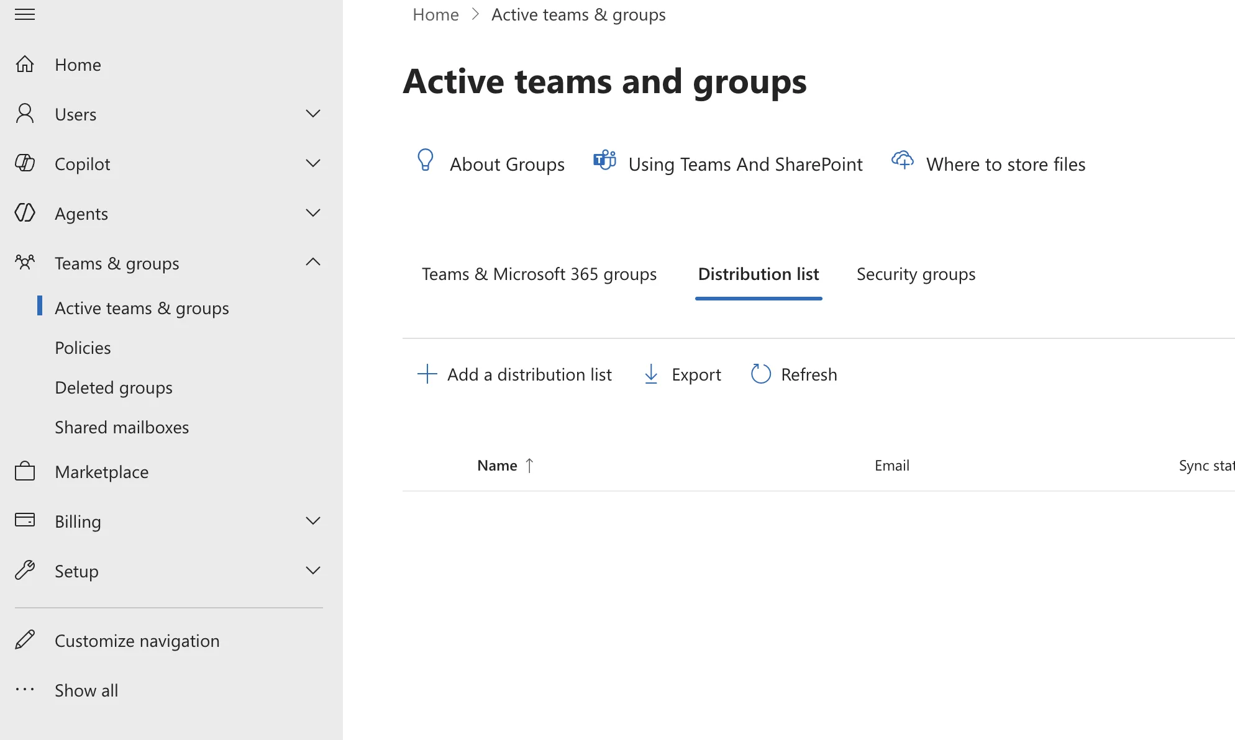Click the Customize navigation pencil icon
This screenshot has width=1235, height=740.
[25, 640]
